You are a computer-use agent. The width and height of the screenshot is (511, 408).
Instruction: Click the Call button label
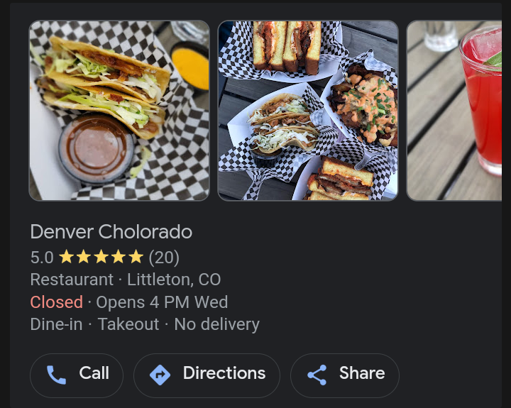coord(94,373)
